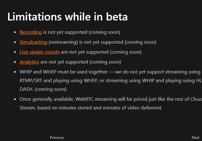Screen dimensions: 202x141
Task: Click the bullet marker beside Simulcasting
Action: [x=15, y=42]
